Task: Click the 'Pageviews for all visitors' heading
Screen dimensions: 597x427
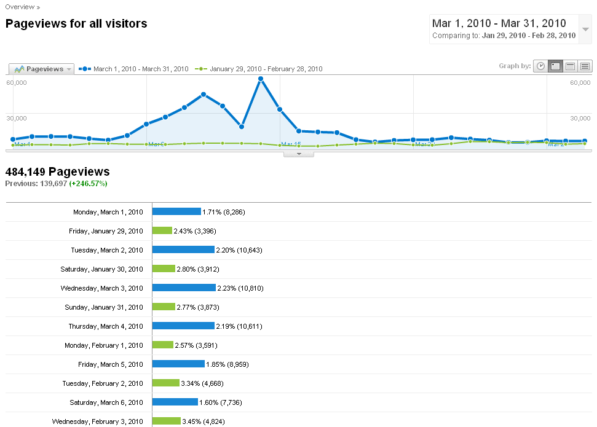Action: point(76,23)
